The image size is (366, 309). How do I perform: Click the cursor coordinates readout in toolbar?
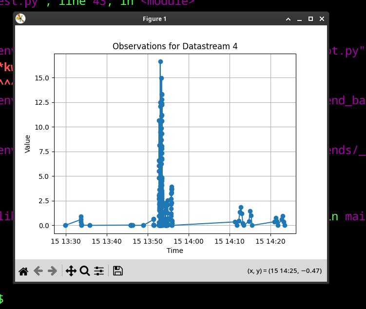click(284, 271)
